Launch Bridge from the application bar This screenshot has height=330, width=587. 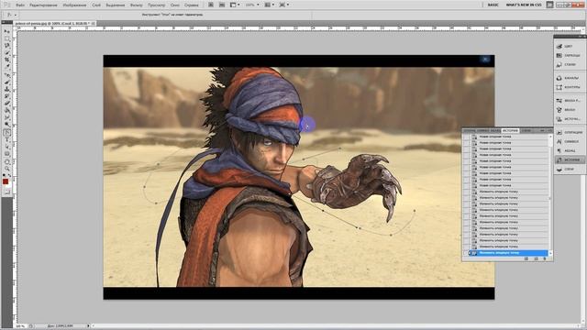point(211,5)
